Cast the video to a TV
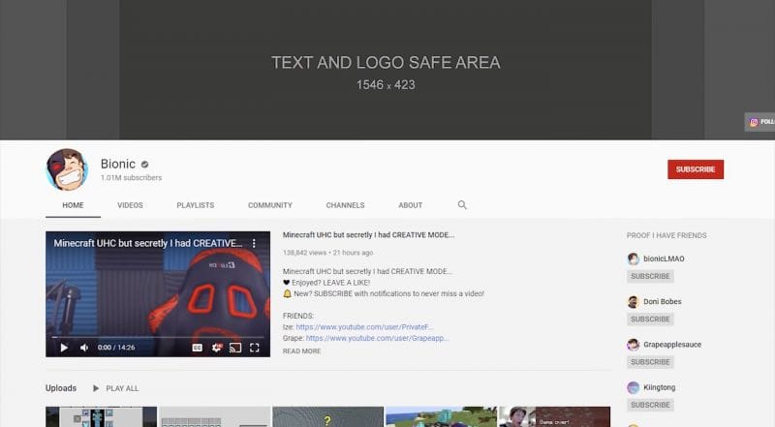The image size is (775, 427). 235,347
